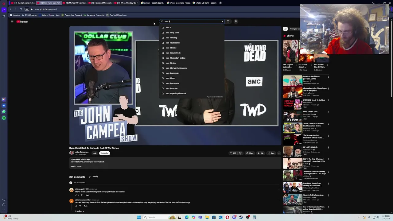Open John Campea channel avatar
The image size is (393, 221).
pyautogui.click(x=72, y=153)
